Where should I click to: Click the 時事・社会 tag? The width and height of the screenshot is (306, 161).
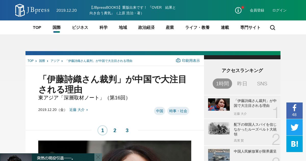coord(178,111)
